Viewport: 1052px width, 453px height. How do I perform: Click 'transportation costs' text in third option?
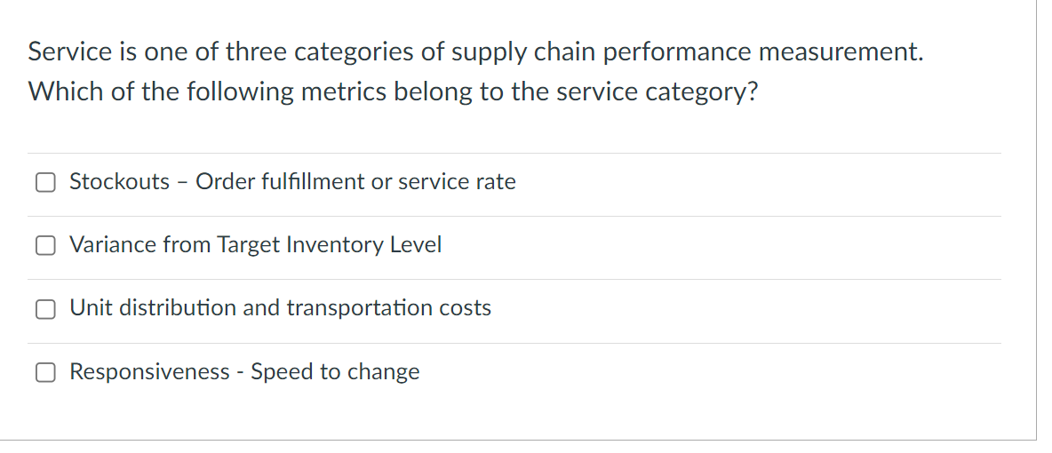click(x=388, y=308)
